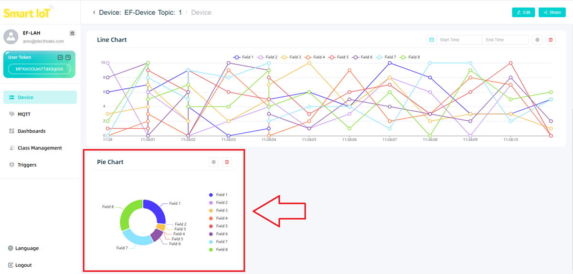The image size is (573, 274).
Task: Open Line Chart settings gear
Action: [537, 40]
